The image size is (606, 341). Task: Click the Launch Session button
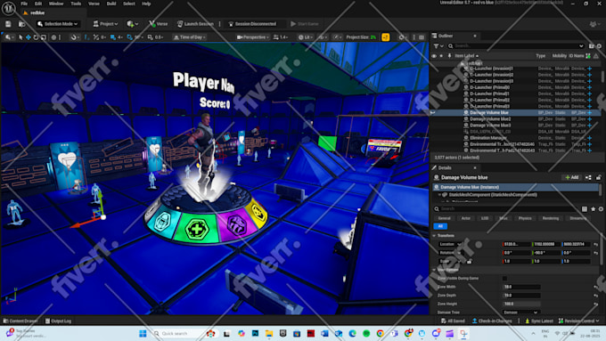[195, 24]
